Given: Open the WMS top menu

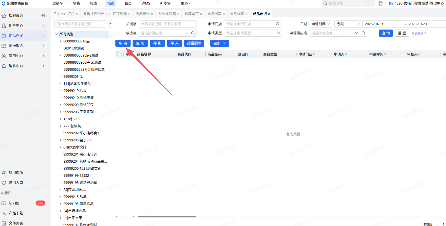Looking at the screenshot, I should pos(146,3).
